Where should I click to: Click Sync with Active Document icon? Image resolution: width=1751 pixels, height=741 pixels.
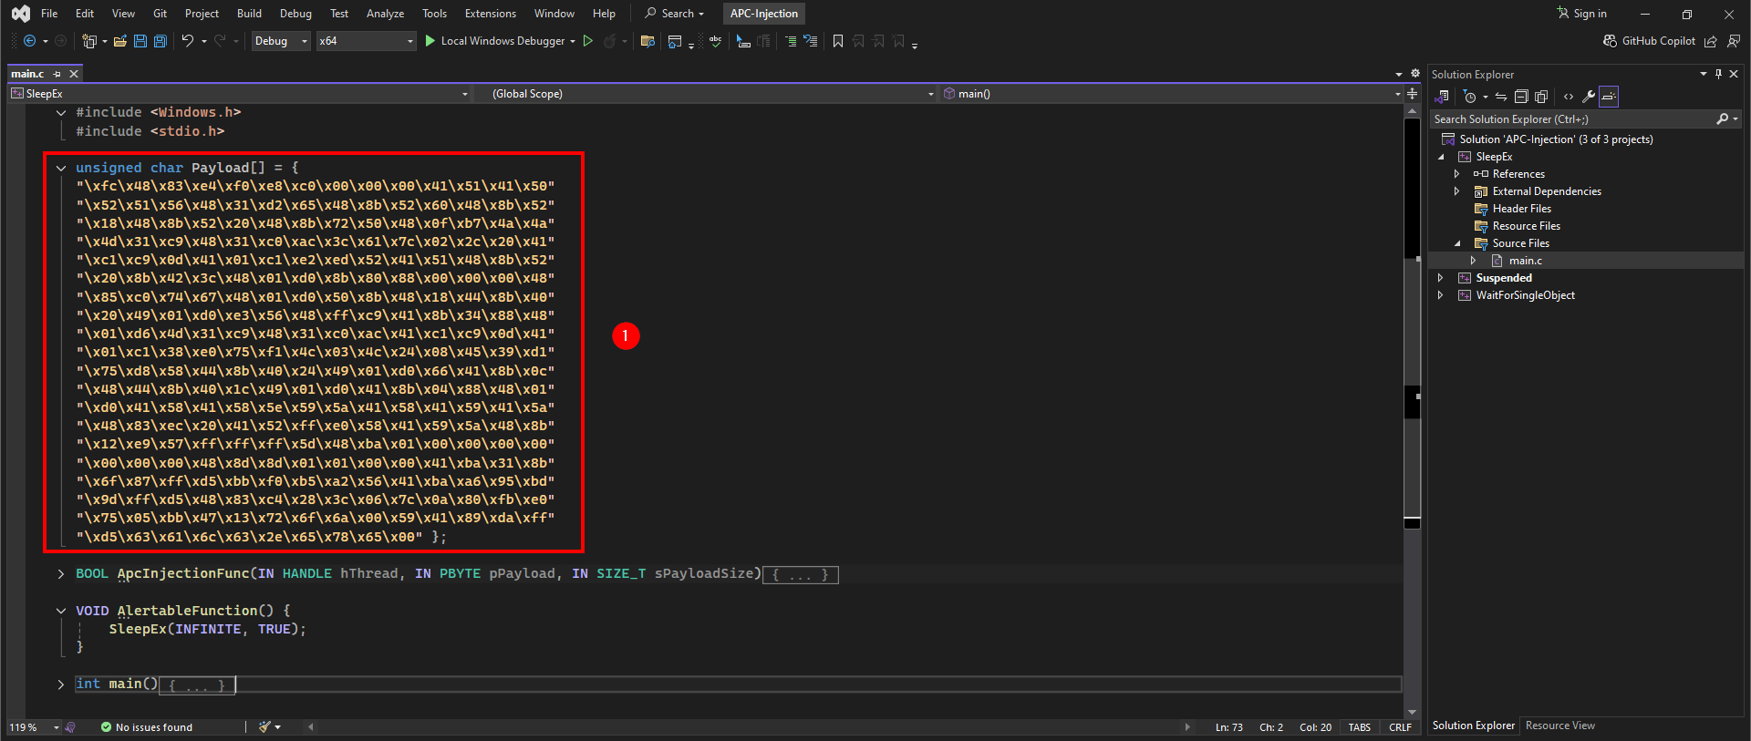(x=1501, y=97)
